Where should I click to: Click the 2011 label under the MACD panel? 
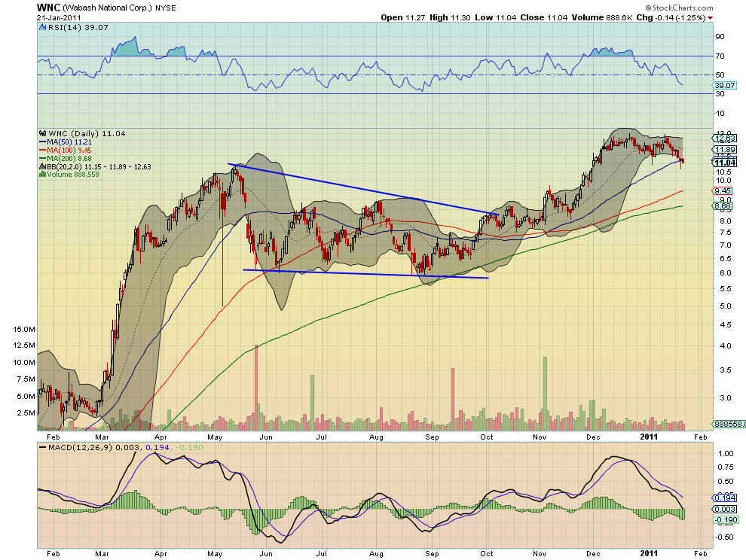tap(649, 553)
